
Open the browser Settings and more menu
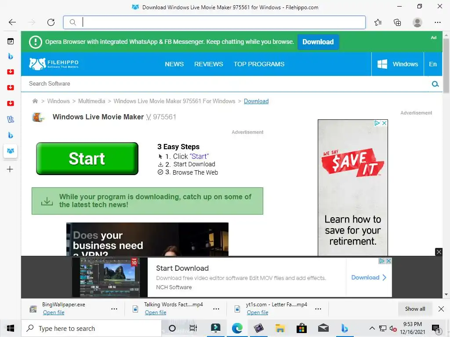point(437,22)
